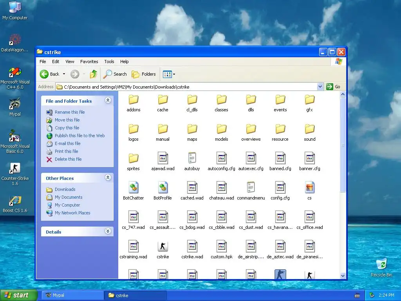The height and width of the screenshot is (301, 401).
Task: Select the BotProfile file icon
Action: (x=163, y=188)
